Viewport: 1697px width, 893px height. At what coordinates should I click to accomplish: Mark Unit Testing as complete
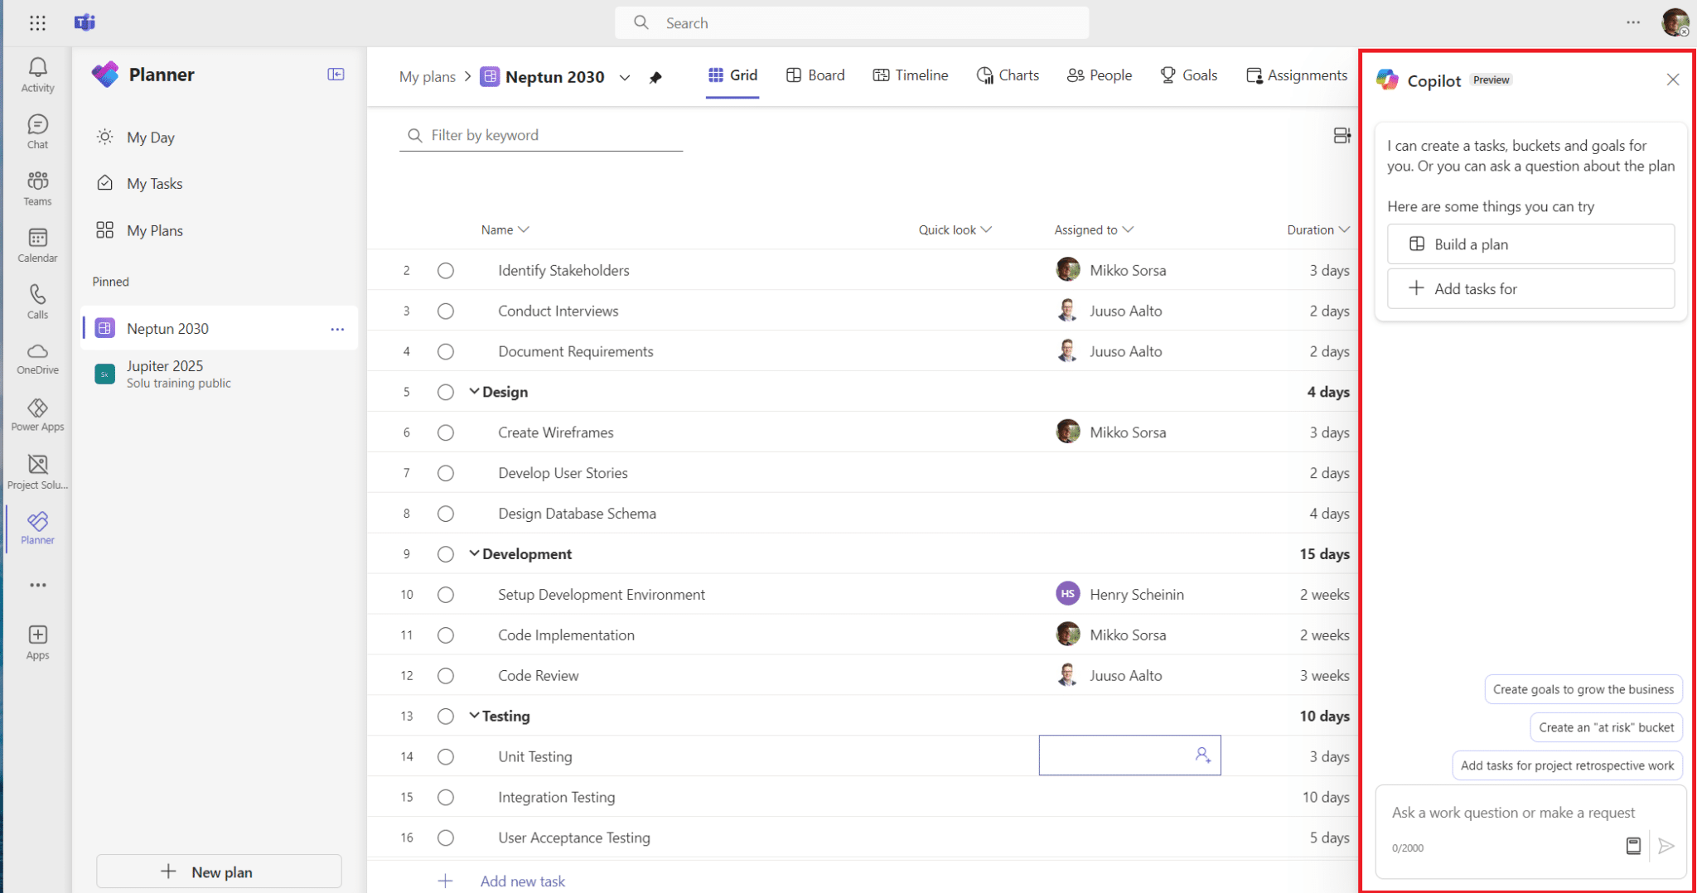446,756
